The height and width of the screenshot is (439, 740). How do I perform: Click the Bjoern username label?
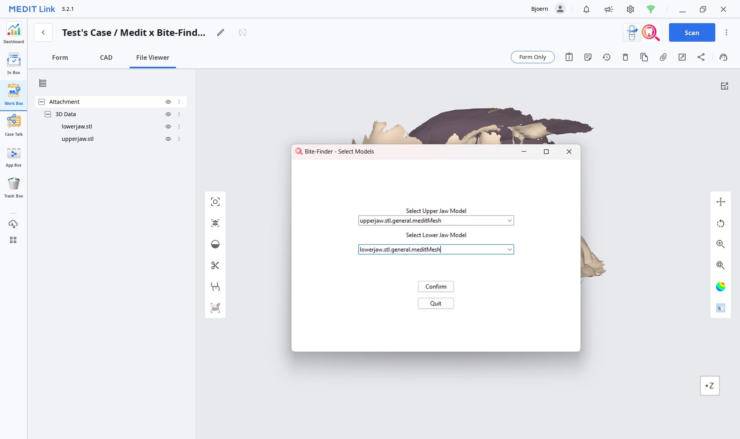pos(539,9)
